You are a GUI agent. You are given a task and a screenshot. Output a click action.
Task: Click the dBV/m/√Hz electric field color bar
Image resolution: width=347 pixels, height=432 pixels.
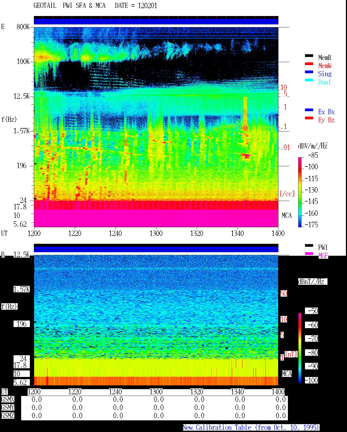(300, 192)
